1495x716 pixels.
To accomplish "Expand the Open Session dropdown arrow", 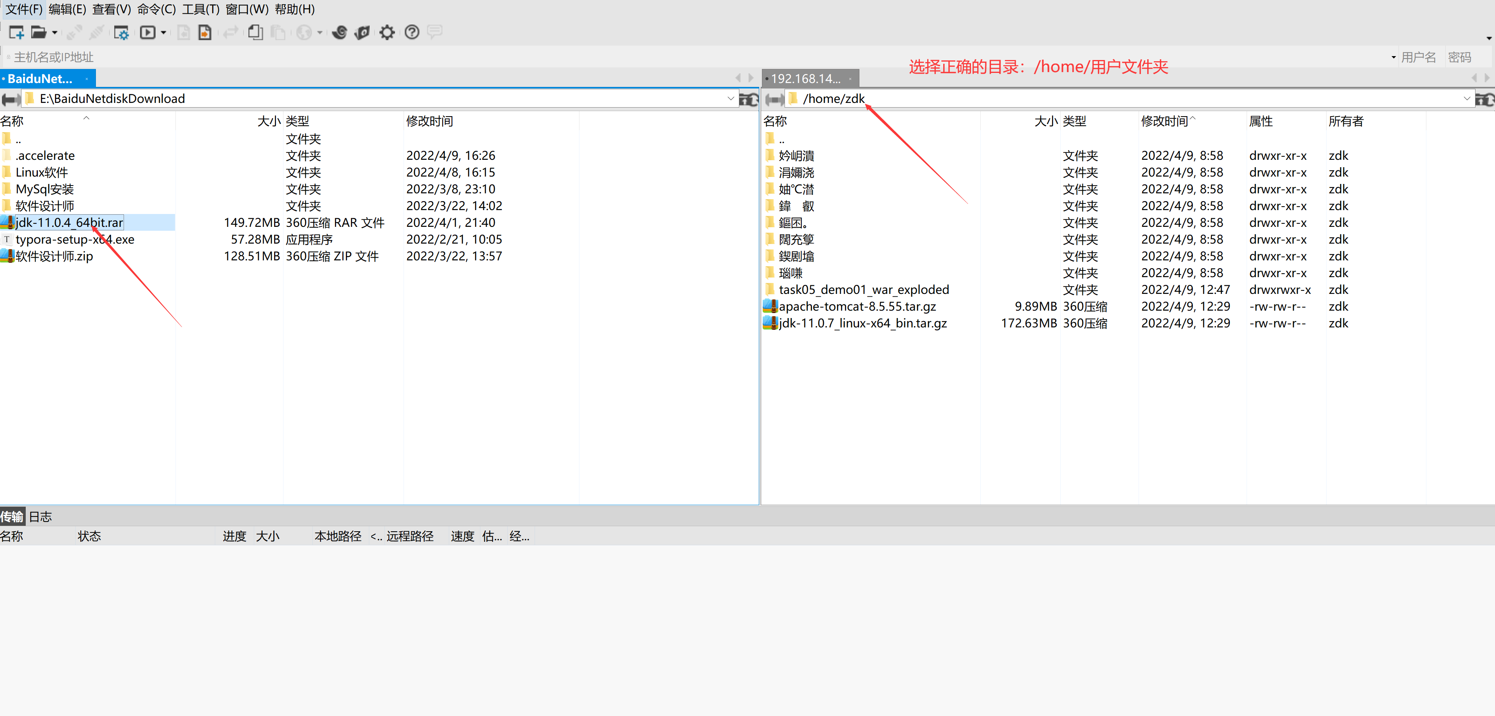I will (x=55, y=32).
